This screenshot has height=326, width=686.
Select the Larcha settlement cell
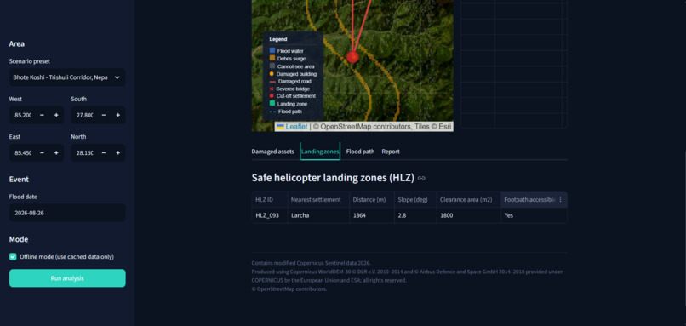point(318,215)
